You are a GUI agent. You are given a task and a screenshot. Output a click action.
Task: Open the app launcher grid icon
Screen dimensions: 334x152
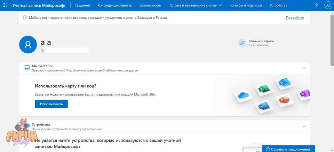(5, 5)
